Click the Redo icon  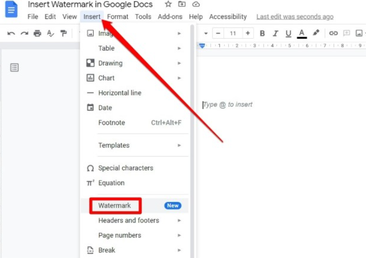[x=24, y=33]
